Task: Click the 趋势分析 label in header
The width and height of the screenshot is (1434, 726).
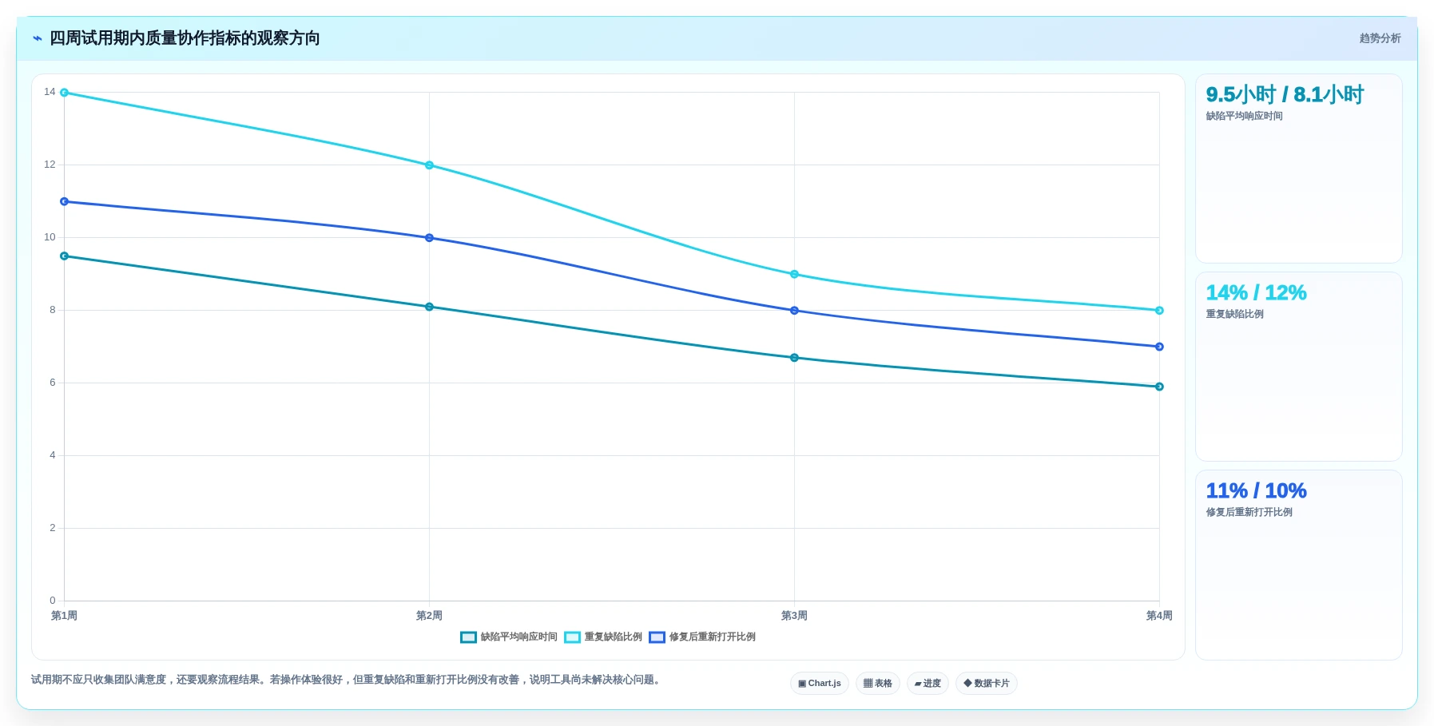Action: pyautogui.click(x=1380, y=38)
